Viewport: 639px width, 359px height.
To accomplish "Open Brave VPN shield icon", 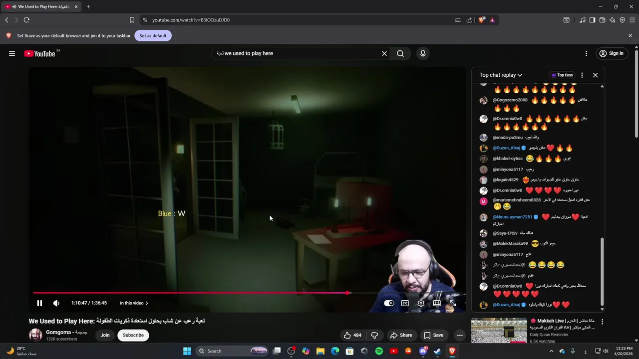I will pos(622,20).
